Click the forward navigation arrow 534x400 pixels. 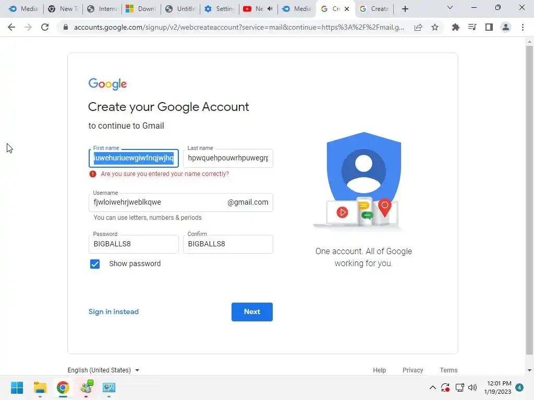tap(28, 27)
